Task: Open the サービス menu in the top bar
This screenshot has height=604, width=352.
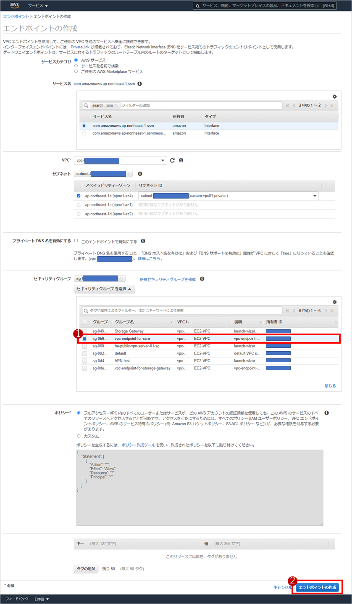Action: [x=38, y=5]
